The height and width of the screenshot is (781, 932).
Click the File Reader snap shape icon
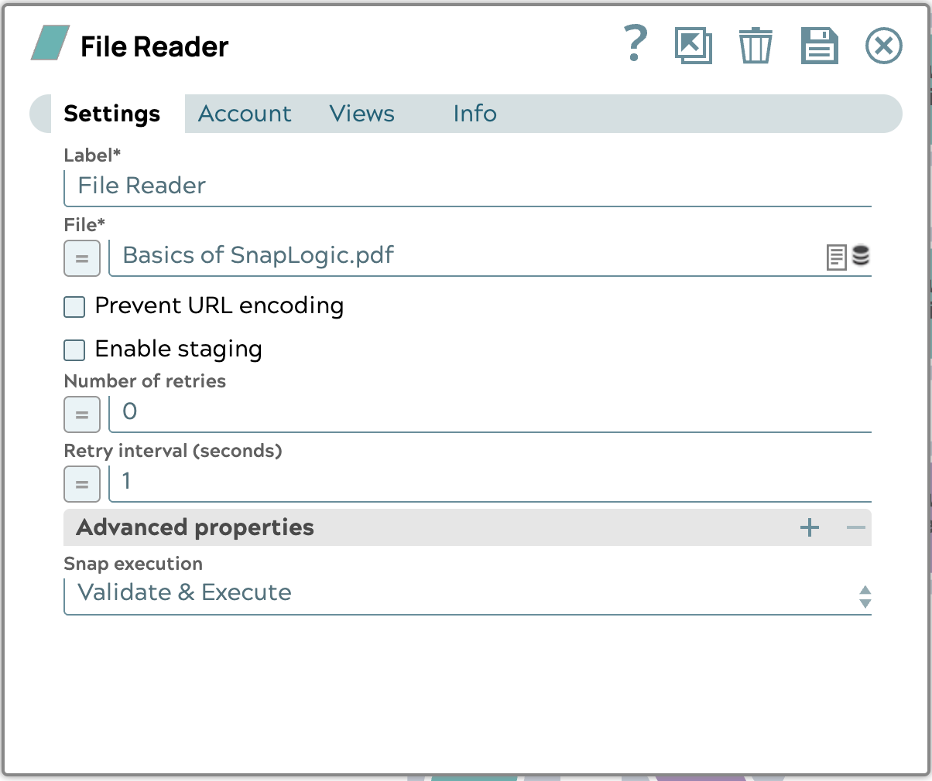click(x=50, y=43)
